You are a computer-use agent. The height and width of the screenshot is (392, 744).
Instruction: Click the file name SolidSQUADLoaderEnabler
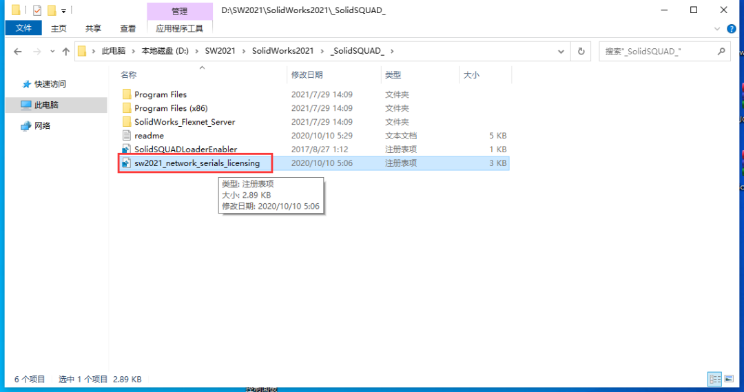pyautogui.click(x=185, y=149)
